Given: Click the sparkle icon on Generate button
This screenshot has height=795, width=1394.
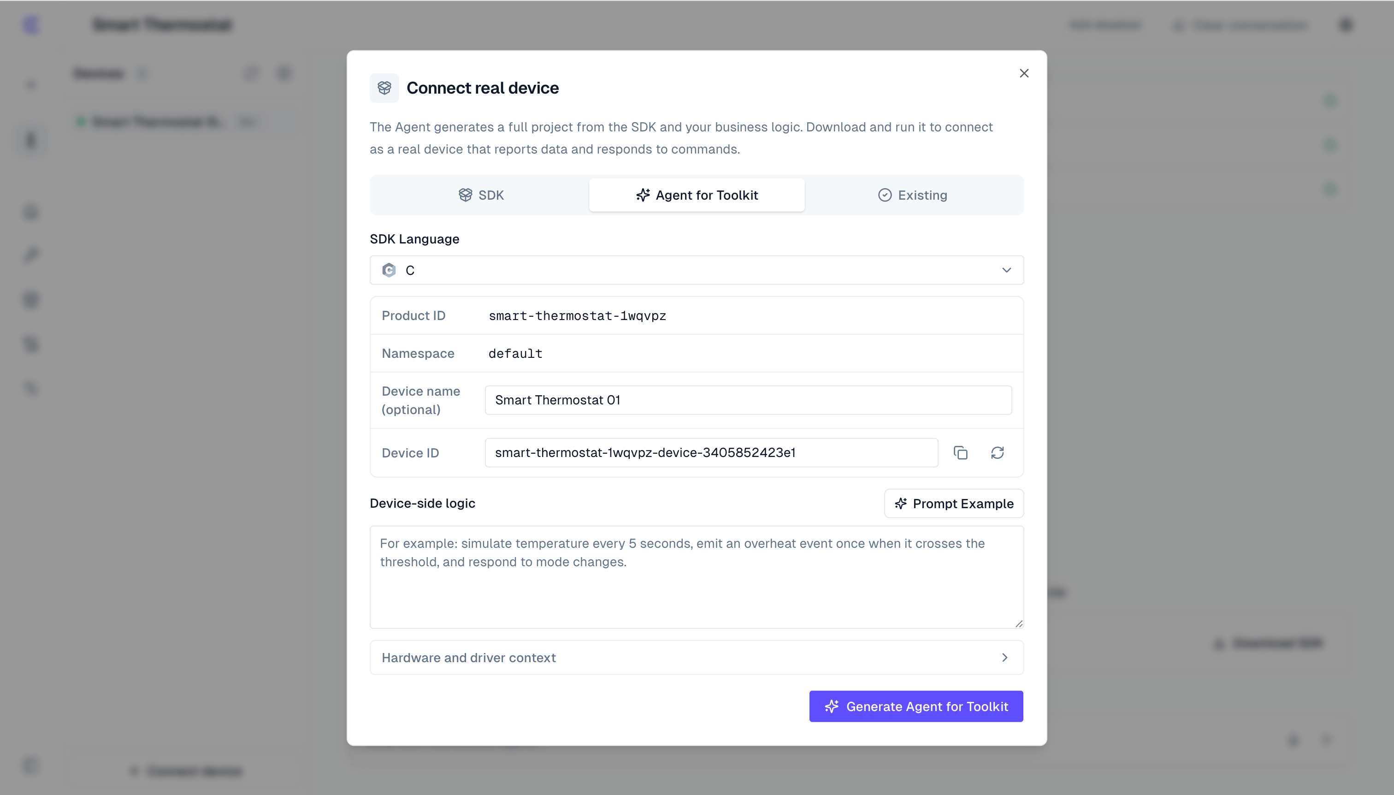Looking at the screenshot, I should pos(832,706).
